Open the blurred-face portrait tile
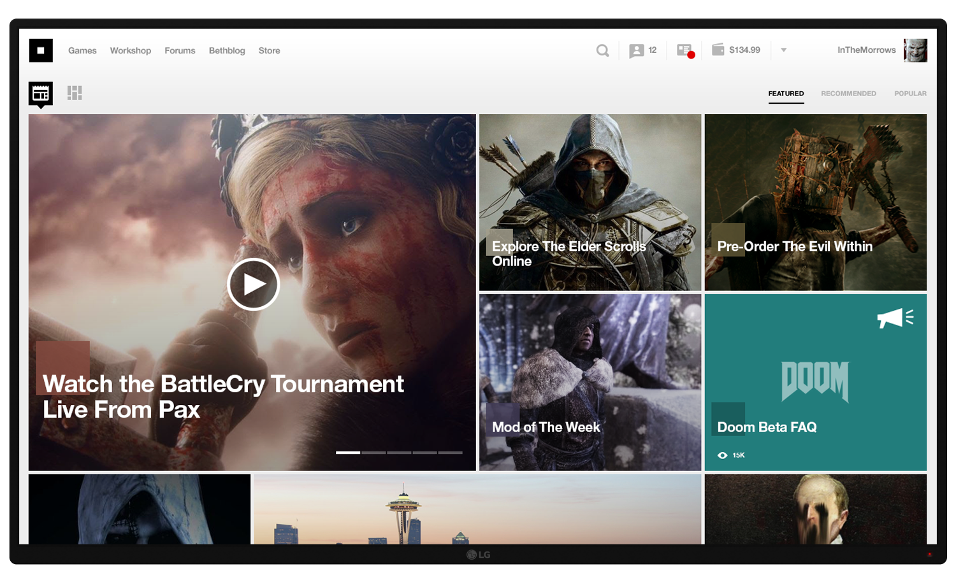 816,509
